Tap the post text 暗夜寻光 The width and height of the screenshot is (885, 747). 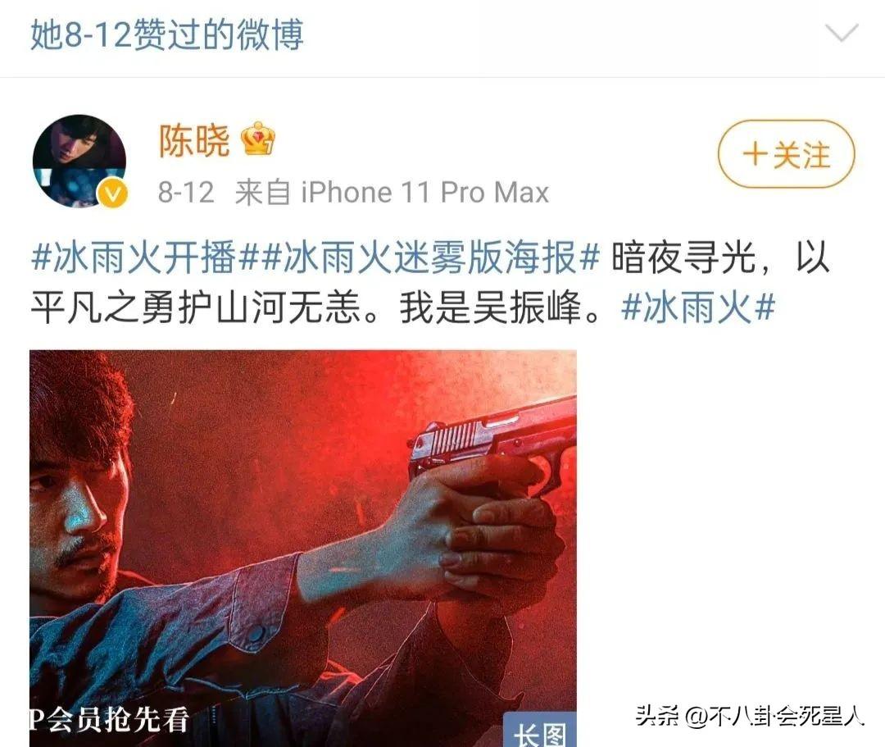pos(683,258)
